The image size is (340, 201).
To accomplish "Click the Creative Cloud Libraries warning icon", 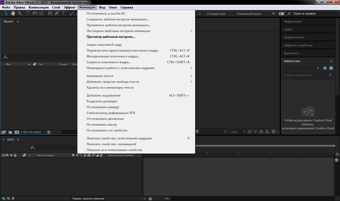I will coord(308,112).
